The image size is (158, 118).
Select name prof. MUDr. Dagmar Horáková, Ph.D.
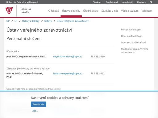[26, 57]
